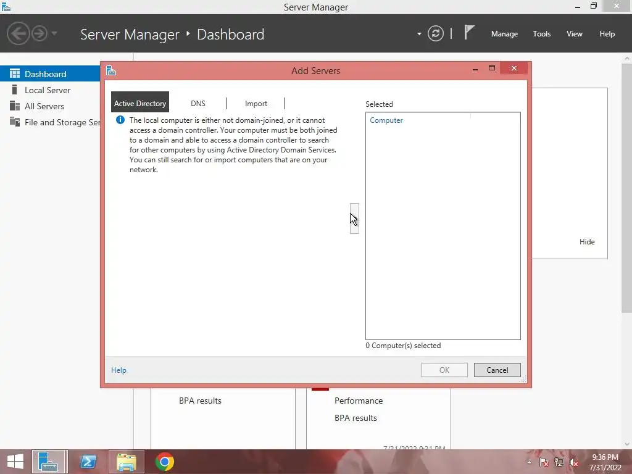This screenshot has height=474, width=632.
Task: Open Performance in the right server tile
Action: [359, 401]
